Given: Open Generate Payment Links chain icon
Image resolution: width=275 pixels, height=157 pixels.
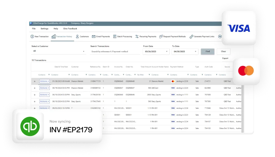Looking at the screenshot, I should pos(191,37).
